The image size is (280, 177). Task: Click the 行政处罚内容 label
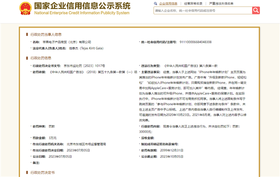pyautogui.click(x=151, y=126)
